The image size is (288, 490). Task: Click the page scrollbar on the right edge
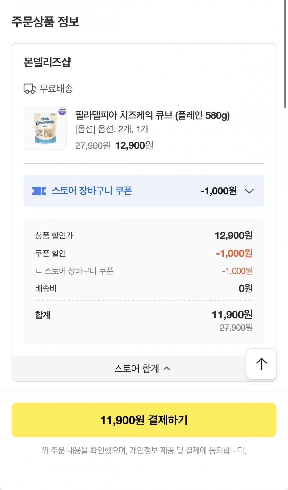tap(284, 54)
